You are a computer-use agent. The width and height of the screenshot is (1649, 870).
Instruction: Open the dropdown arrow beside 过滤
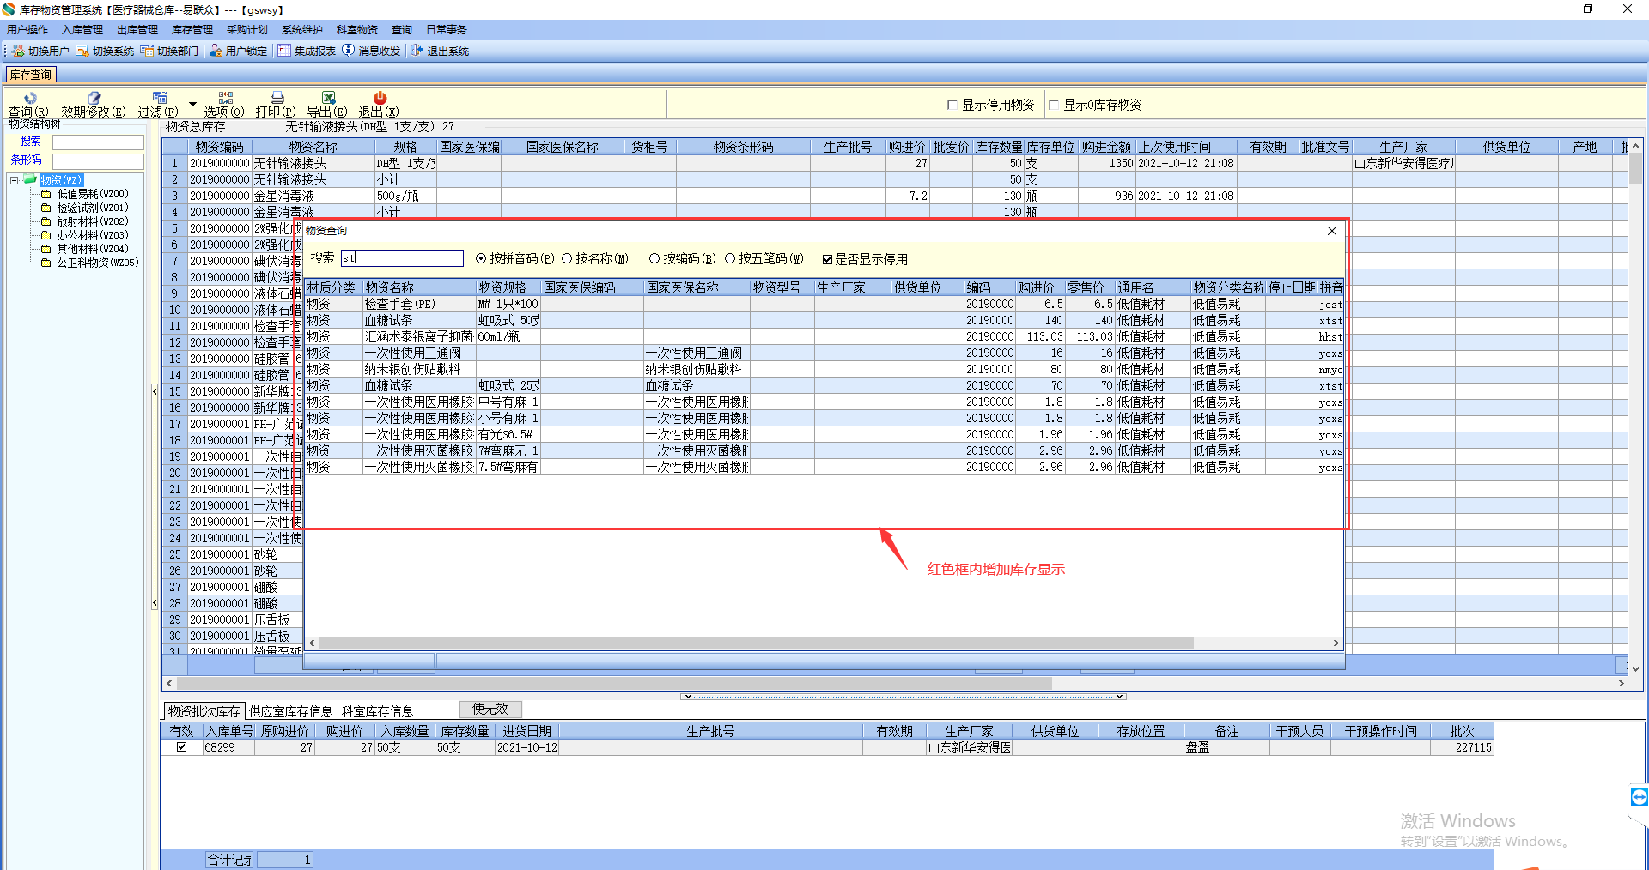192,104
